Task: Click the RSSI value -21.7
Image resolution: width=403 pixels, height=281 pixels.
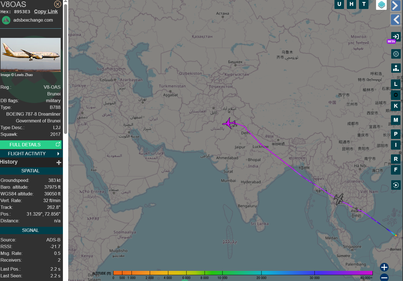Action: [x=55, y=246]
